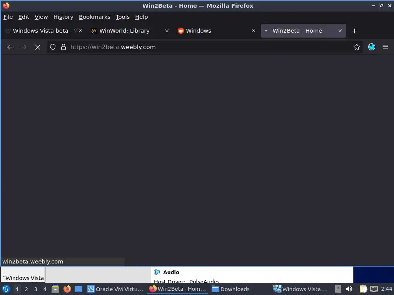This screenshot has width=394, height=295.
Task: Switch to workspace 3
Action: point(36,289)
